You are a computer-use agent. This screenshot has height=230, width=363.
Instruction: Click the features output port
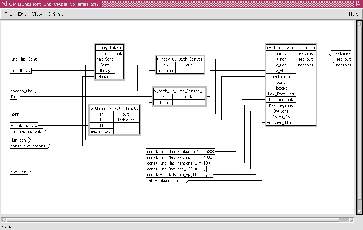pos(341,53)
